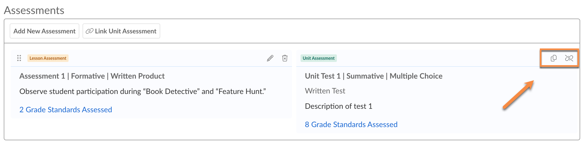Click the Assessment 1 Formative Written Product title
Screen dimensions: 585x147
pos(92,76)
